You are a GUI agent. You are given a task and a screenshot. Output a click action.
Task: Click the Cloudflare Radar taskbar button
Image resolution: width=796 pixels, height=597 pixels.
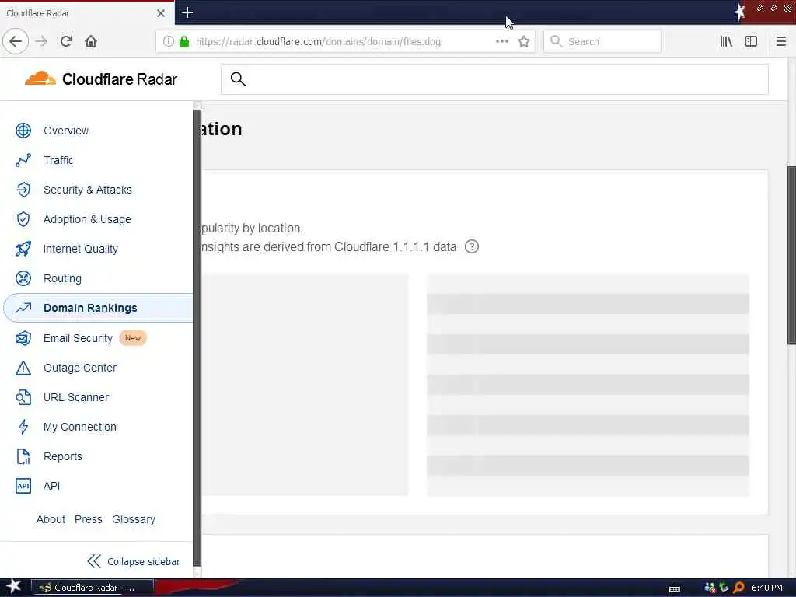(93, 588)
